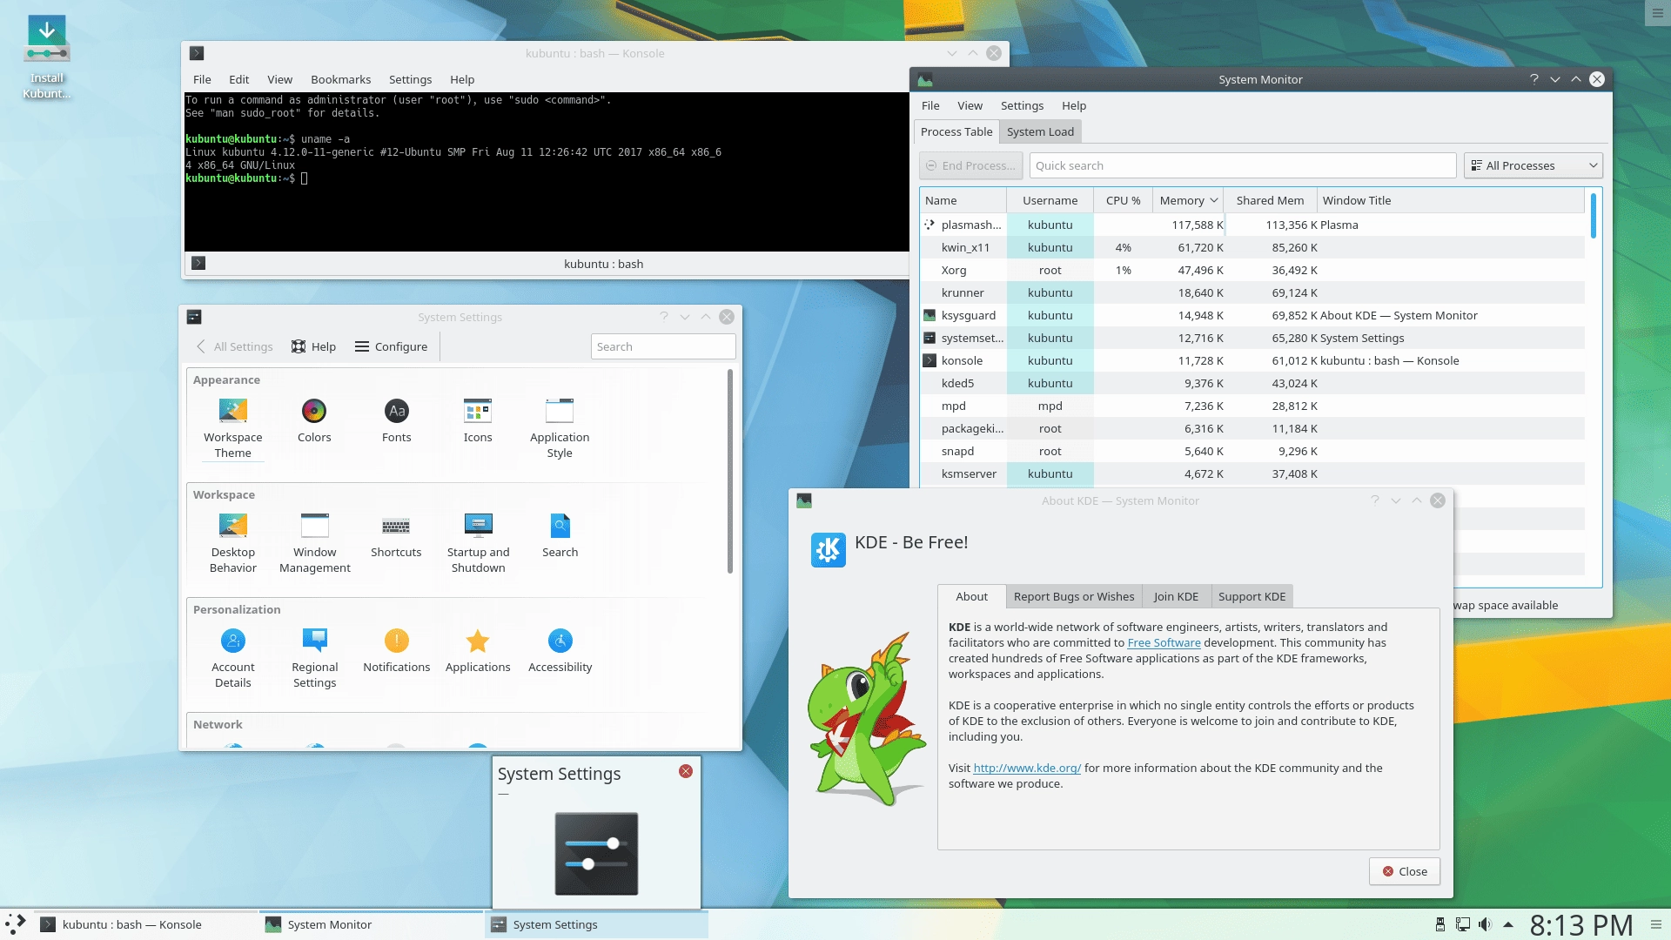
Task: Open the desktop toolbox menu at top right
Action: pyautogui.click(x=1658, y=12)
